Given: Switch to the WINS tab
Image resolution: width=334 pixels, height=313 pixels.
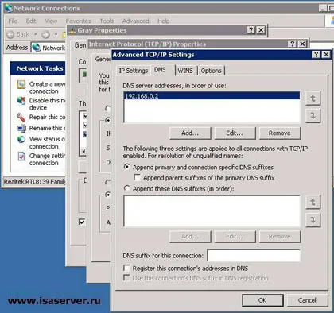Looking at the screenshot, I should (185, 71).
